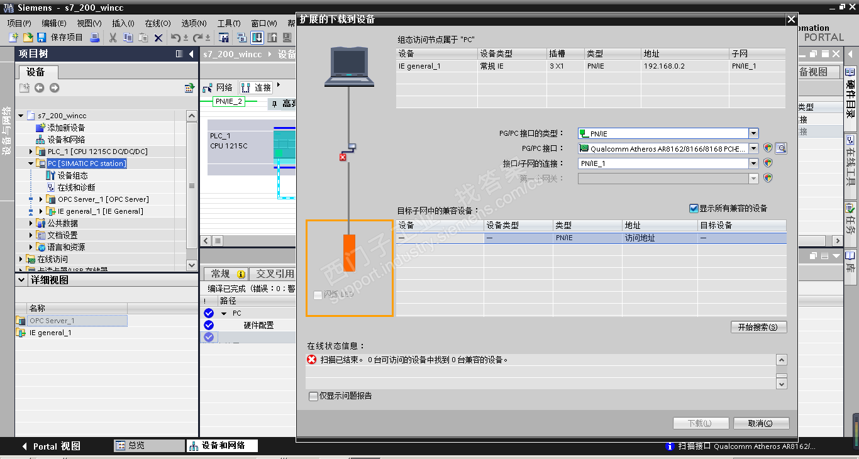
Task: Click the Download to device toolbar icon
Action: pos(257,38)
